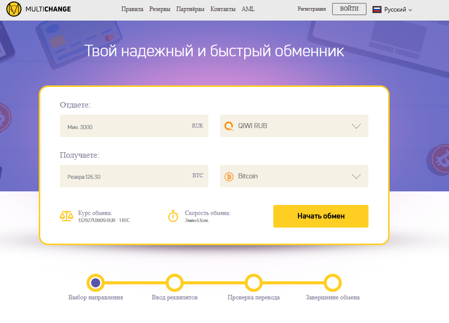The width and height of the screenshot is (449, 323).
Task: Click the Скорость обмена: label
Action: [207, 213]
